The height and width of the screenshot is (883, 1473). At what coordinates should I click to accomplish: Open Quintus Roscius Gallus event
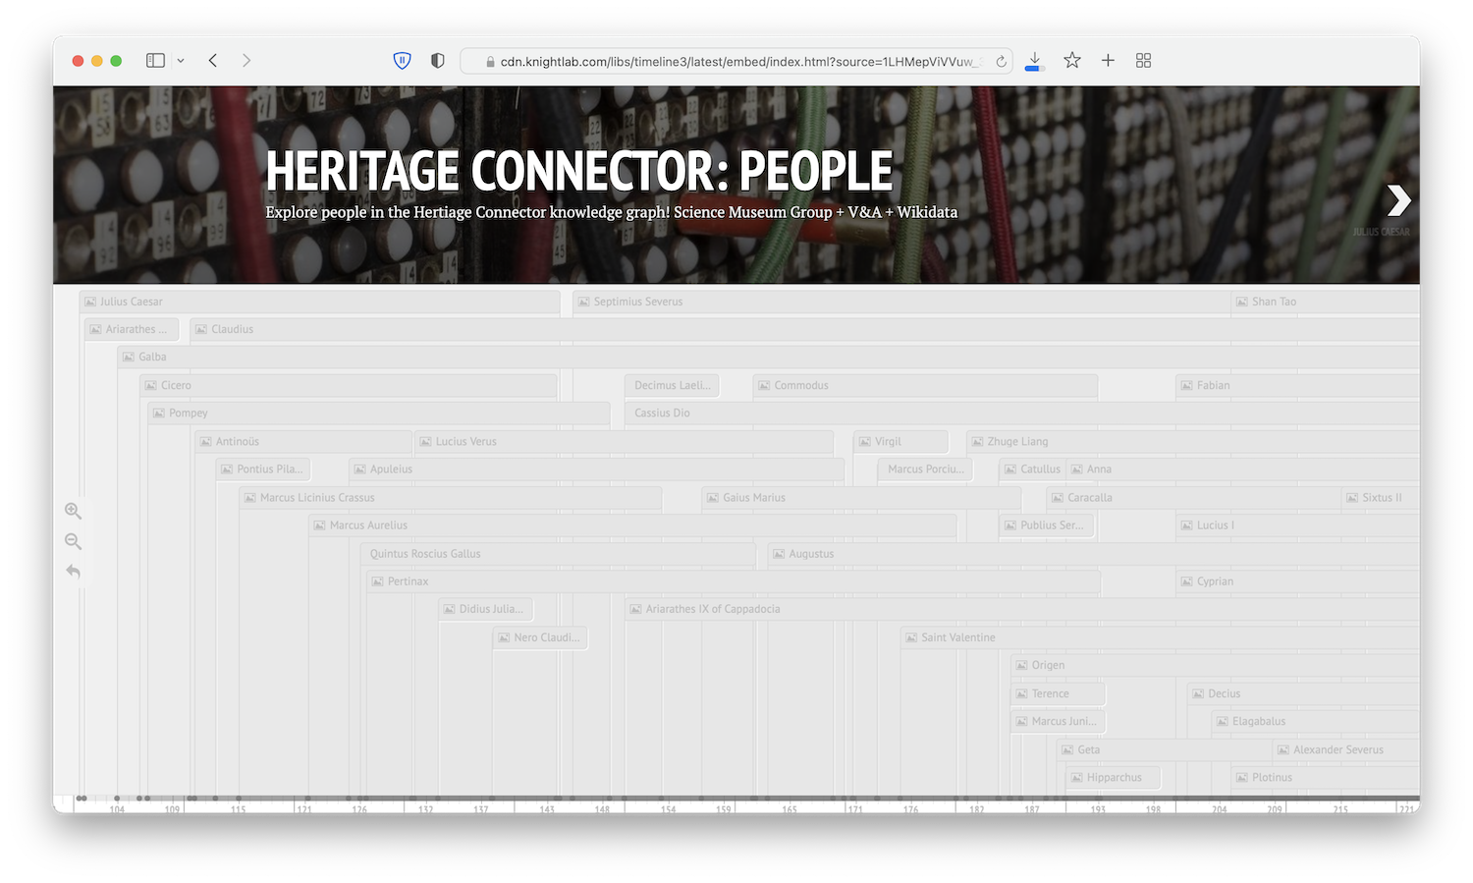pos(558,553)
